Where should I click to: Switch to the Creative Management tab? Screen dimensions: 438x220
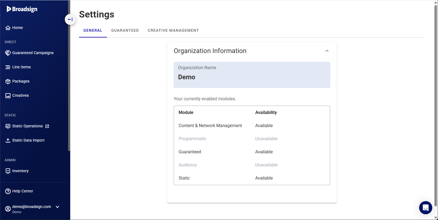click(173, 30)
